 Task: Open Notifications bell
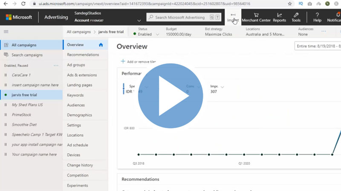tap(338, 15)
